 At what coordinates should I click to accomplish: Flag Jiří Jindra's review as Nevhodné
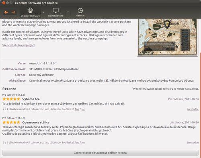193,142
